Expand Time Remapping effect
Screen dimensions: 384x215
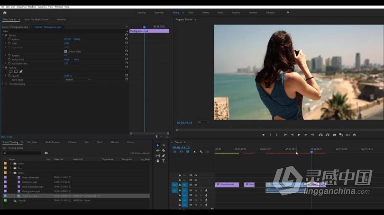point(3,84)
